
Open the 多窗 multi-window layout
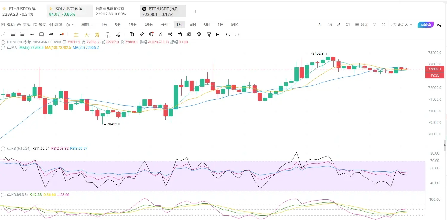(x=40, y=25)
